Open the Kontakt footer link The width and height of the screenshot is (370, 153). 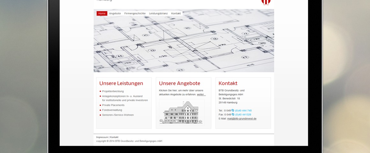(x=114, y=137)
